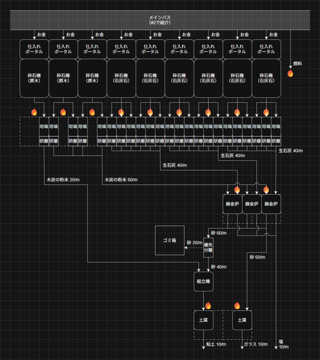
Task: Click the 木炭の粉末 60/m label
Action: pyautogui.click(x=121, y=180)
